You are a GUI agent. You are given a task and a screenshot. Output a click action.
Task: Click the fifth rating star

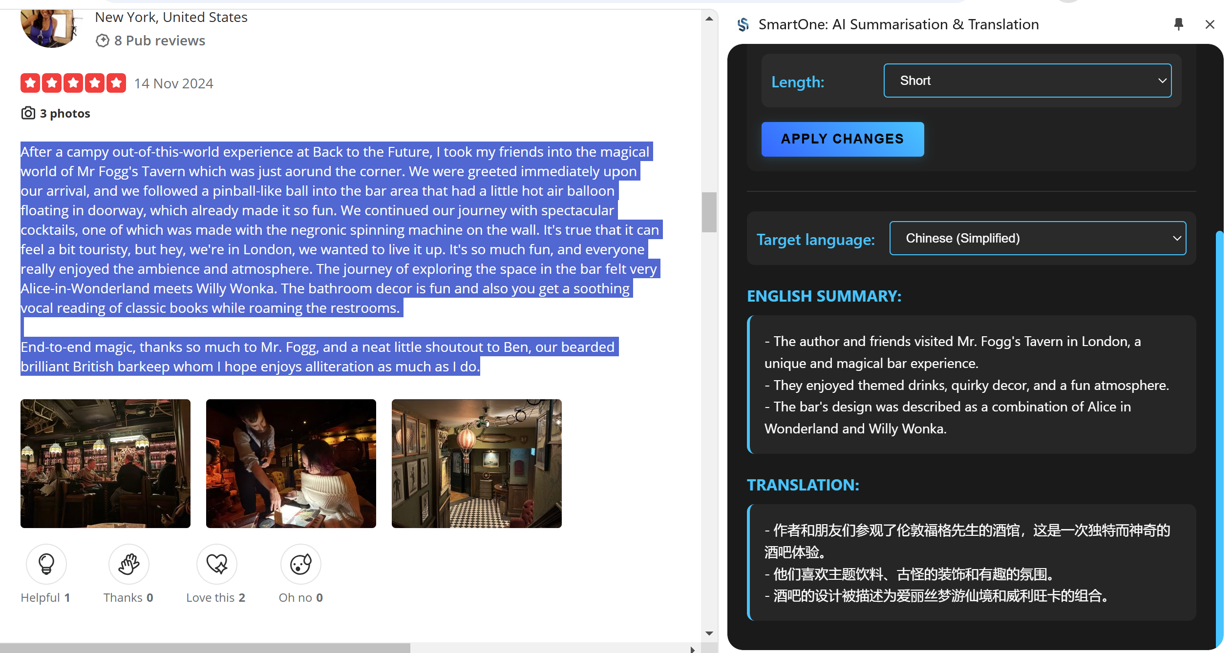[x=116, y=83]
